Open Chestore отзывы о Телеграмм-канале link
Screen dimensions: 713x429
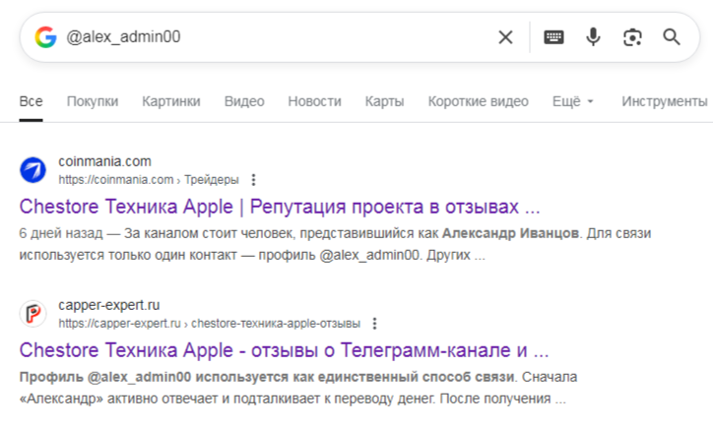click(x=284, y=351)
